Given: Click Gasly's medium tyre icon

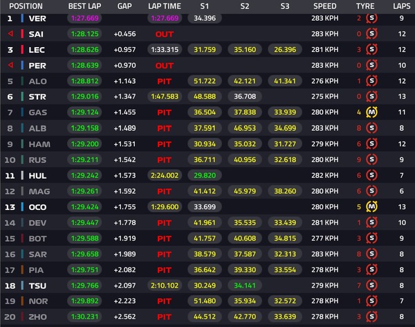Looking at the screenshot, I should 371,112.
